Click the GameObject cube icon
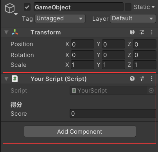 coord(10,8)
